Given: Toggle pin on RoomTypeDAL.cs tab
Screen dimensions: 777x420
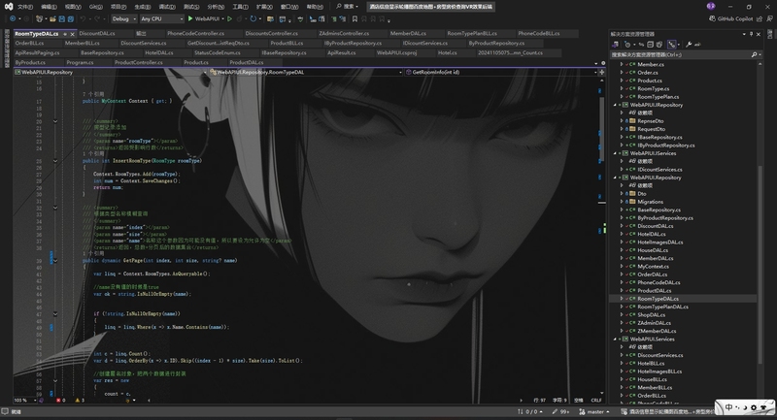Looking at the screenshot, I should [x=65, y=34].
